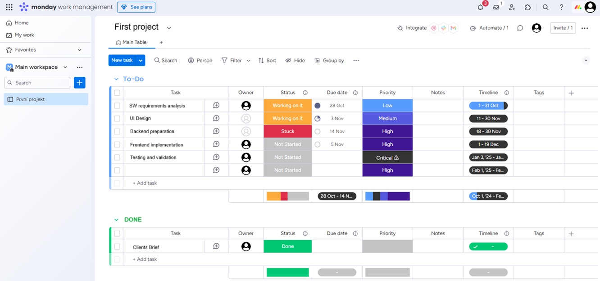
Task: Click the invite members icon in top bar
Action: coord(512,7)
